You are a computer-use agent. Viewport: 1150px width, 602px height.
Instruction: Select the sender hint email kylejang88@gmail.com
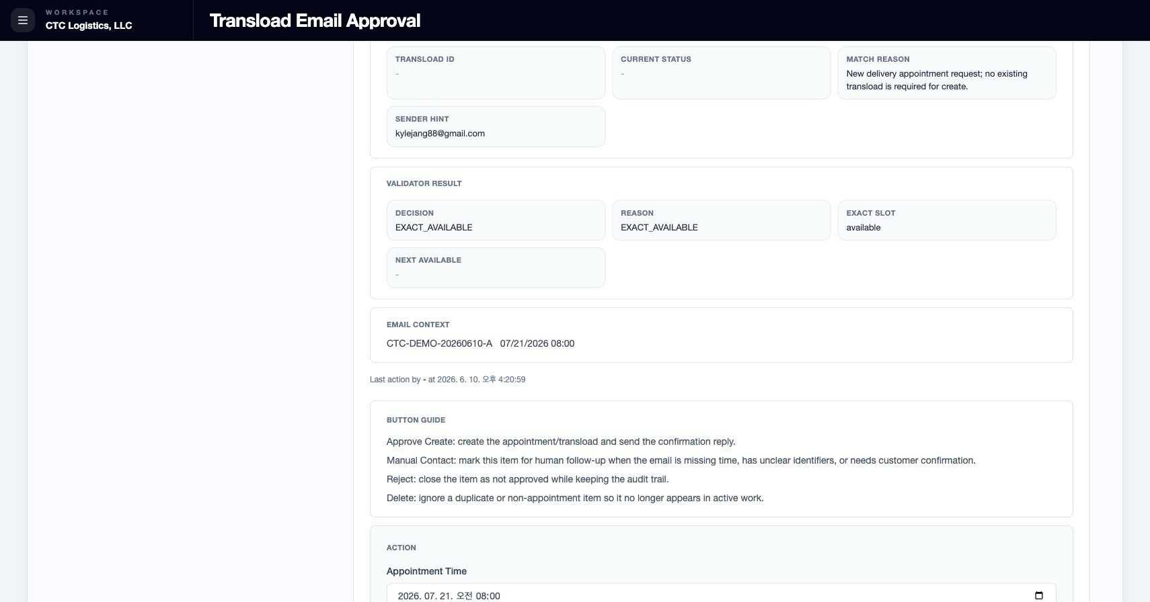click(x=440, y=133)
